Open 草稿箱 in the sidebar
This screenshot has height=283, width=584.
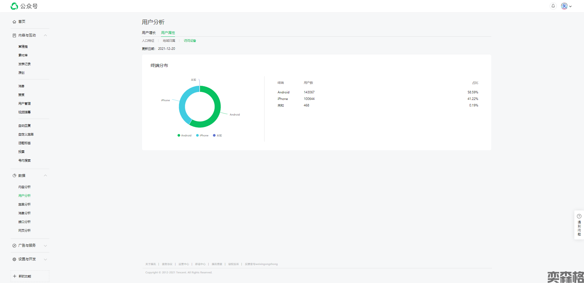pyautogui.click(x=23, y=47)
